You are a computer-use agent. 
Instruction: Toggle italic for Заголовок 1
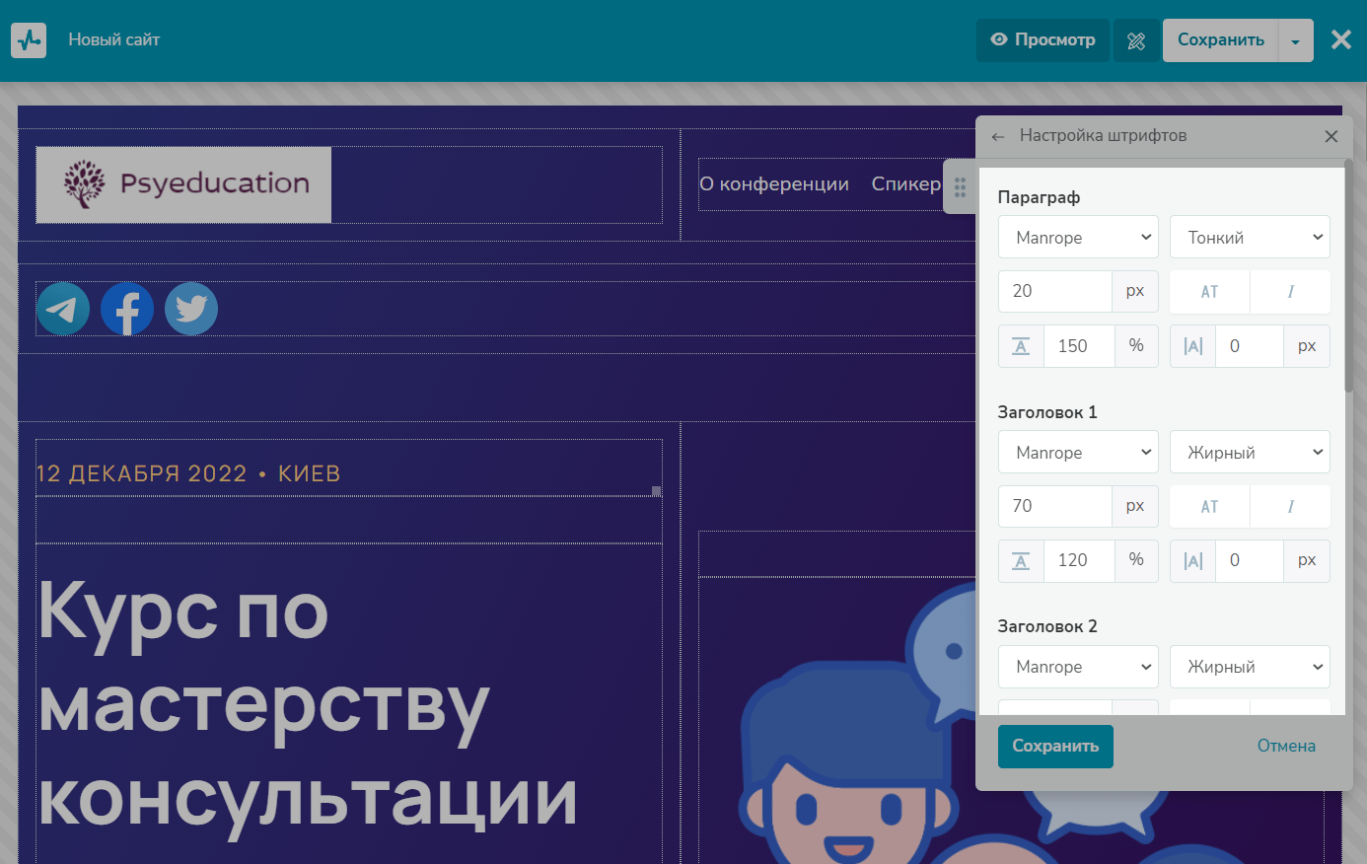click(x=1290, y=507)
